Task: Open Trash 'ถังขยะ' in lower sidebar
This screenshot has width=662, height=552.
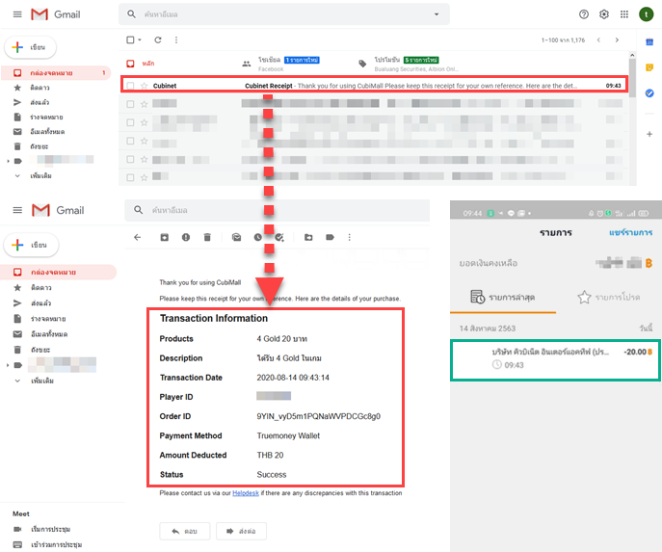Action: click(40, 350)
